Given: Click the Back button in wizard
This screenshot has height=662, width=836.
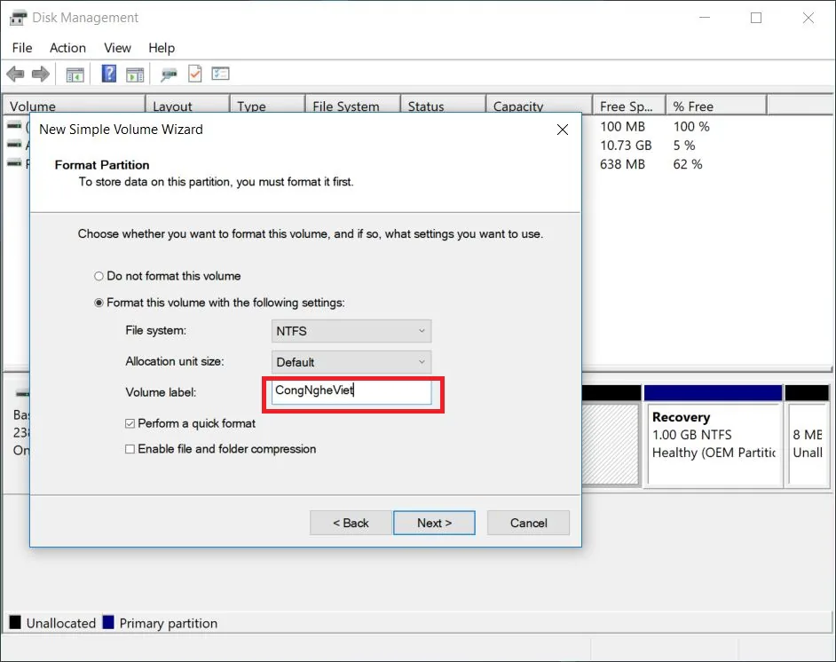Looking at the screenshot, I should click(351, 523).
